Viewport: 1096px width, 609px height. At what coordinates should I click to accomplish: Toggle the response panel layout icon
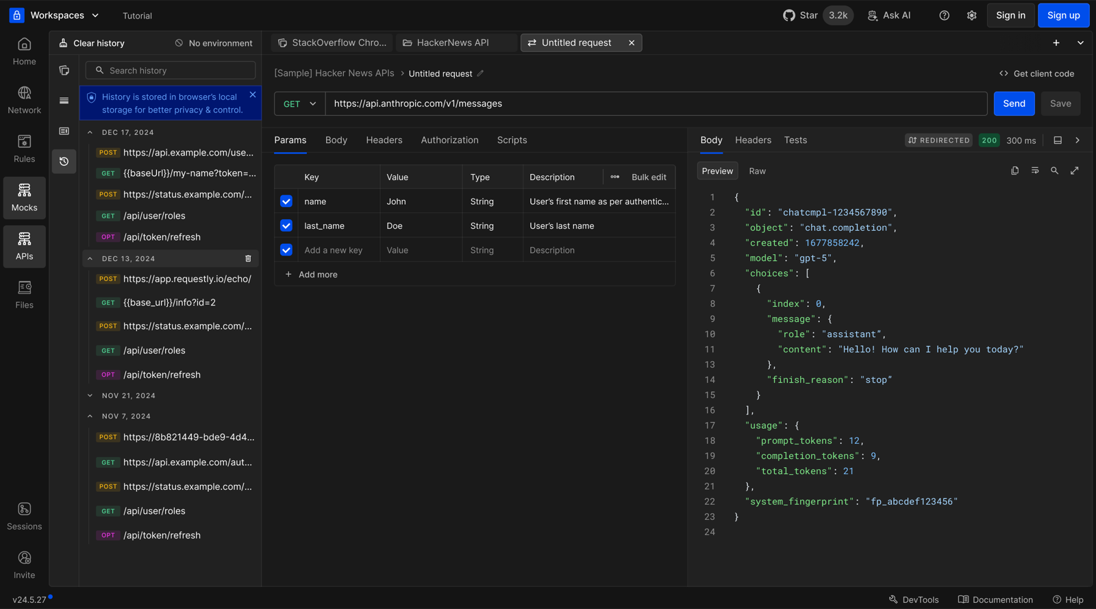coord(1058,140)
